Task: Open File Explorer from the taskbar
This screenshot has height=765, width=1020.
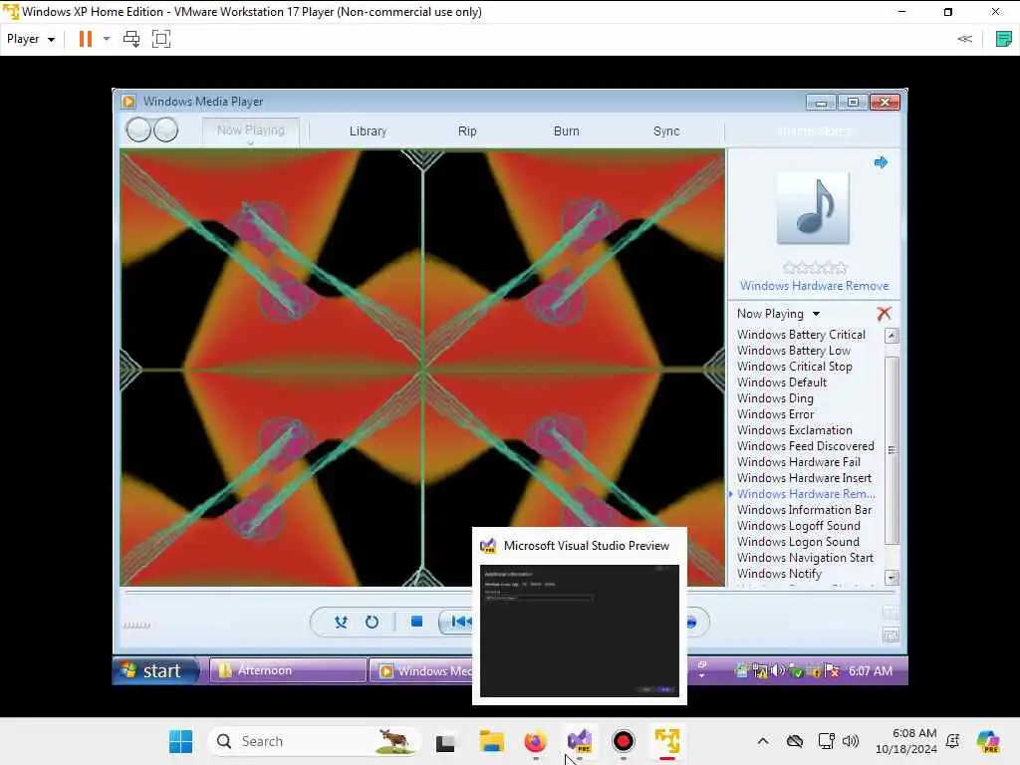Action: point(491,741)
